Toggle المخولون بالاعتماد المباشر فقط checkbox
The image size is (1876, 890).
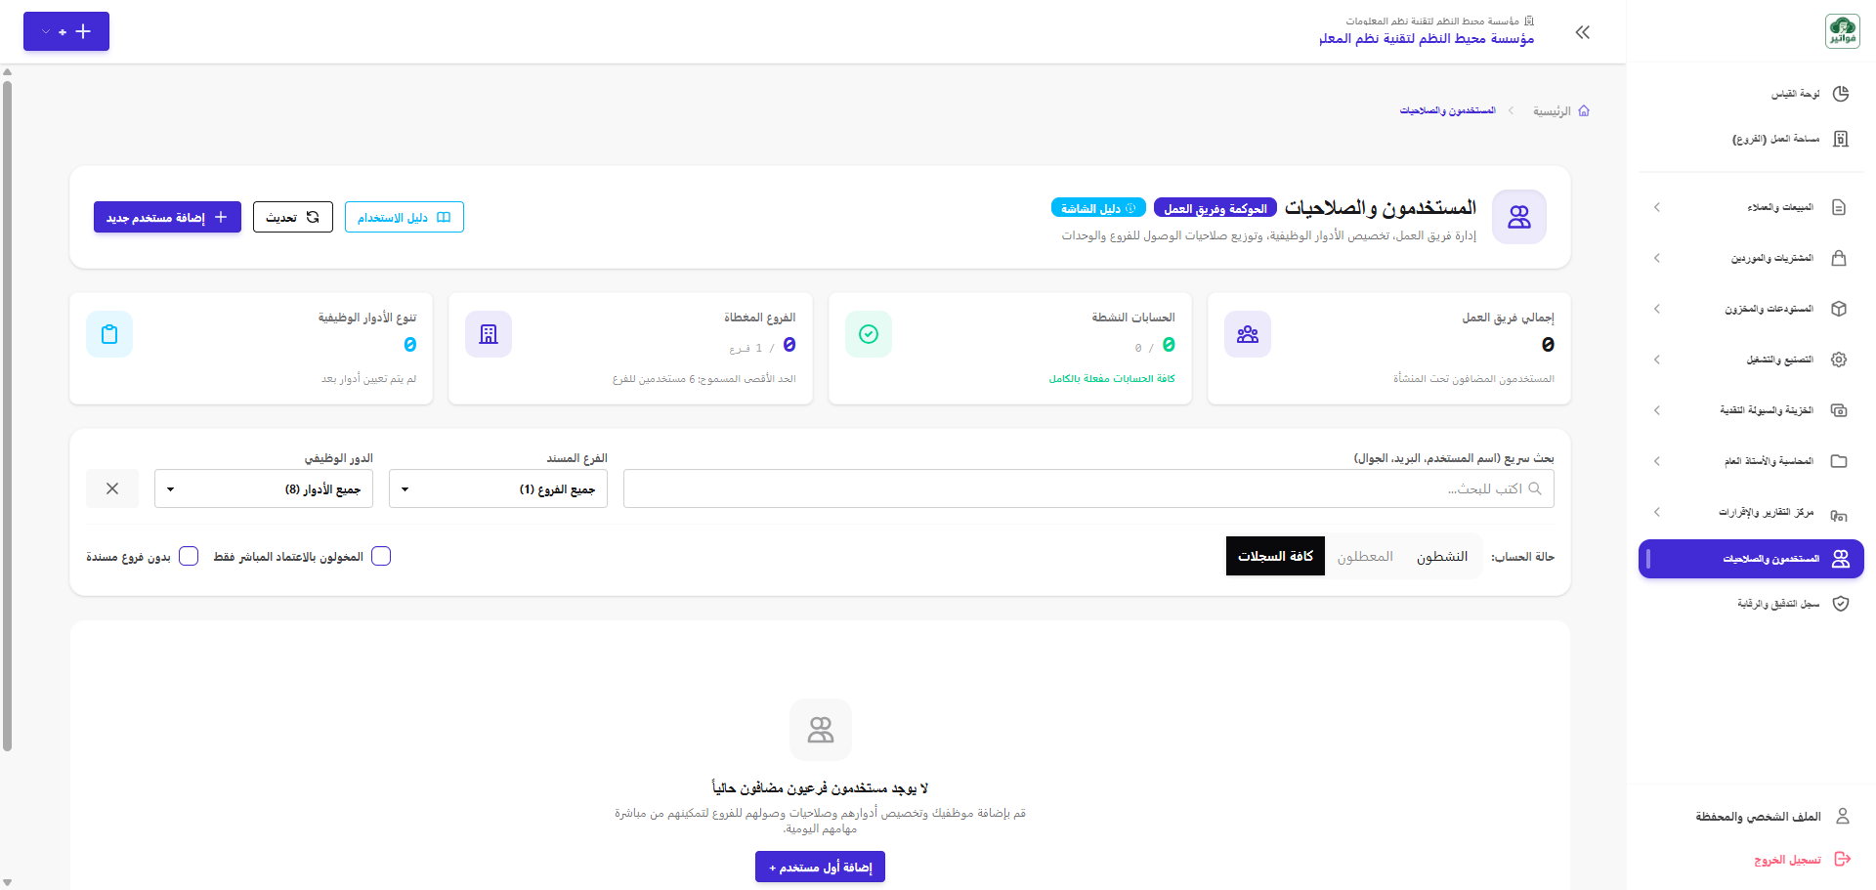pyautogui.click(x=381, y=556)
